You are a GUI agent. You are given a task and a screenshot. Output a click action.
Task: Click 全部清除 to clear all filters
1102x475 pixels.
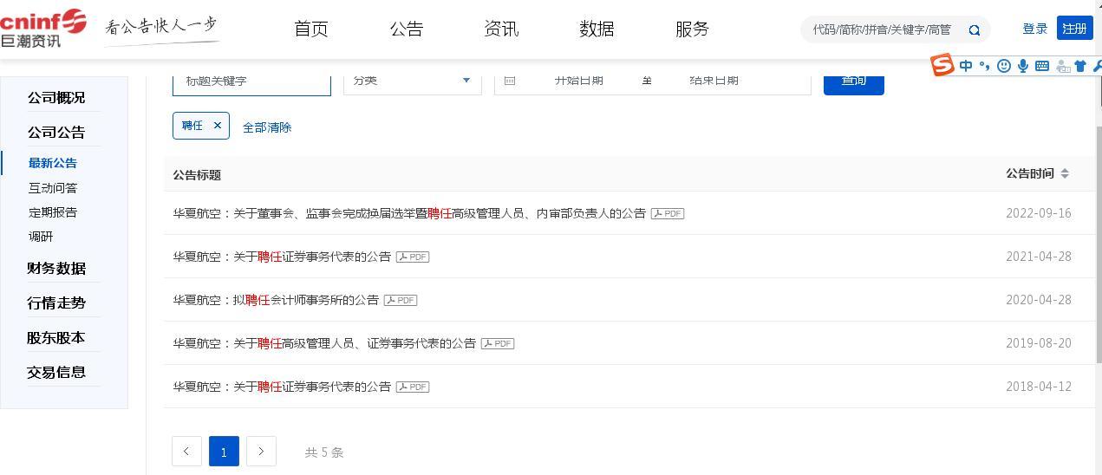[267, 127]
